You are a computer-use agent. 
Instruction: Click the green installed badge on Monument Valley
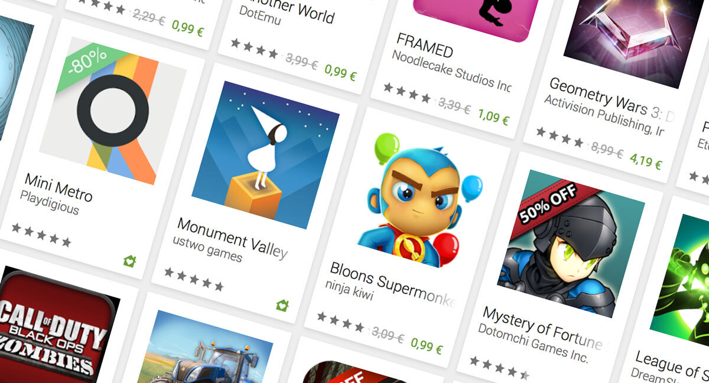[282, 305]
